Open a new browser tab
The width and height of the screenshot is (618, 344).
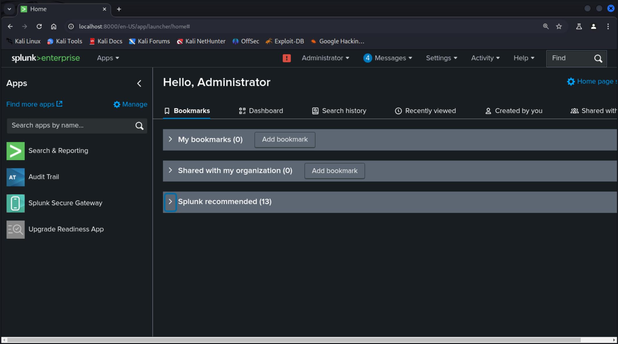point(119,9)
